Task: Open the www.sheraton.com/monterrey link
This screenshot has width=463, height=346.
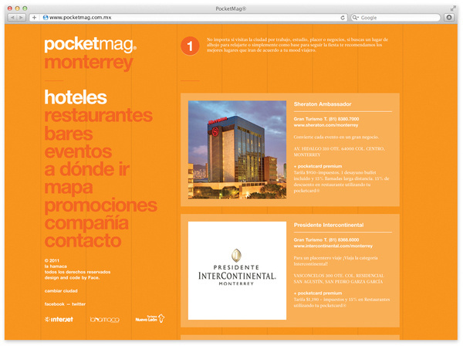Action: [326, 125]
